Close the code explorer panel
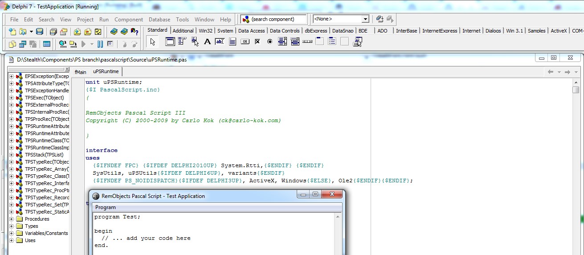The image size is (584, 255). [x=67, y=69]
